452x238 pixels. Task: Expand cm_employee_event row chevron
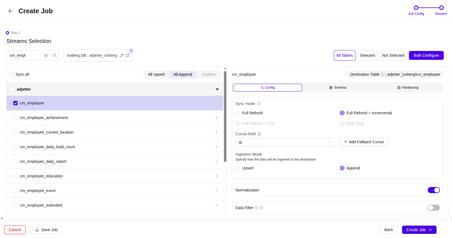click(x=216, y=191)
